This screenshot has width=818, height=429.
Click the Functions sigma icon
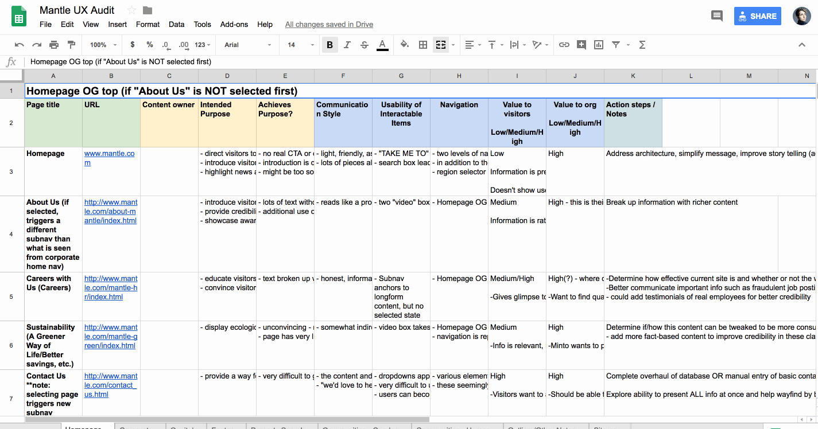[x=642, y=45]
